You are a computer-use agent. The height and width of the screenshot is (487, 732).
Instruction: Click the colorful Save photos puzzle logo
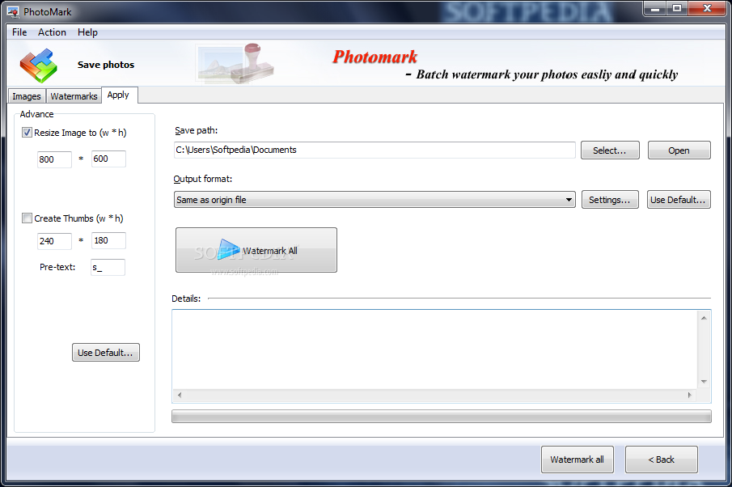(38, 66)
